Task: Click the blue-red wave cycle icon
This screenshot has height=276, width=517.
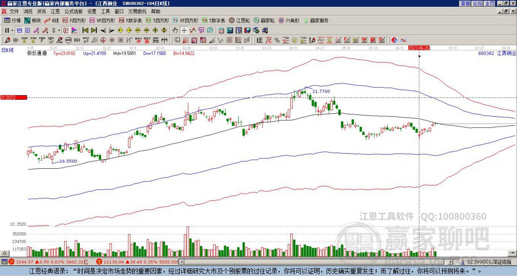Action: point(403,40)
